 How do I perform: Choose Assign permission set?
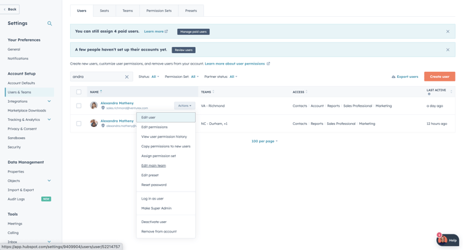pyautogui.click(x=166, y=156)
